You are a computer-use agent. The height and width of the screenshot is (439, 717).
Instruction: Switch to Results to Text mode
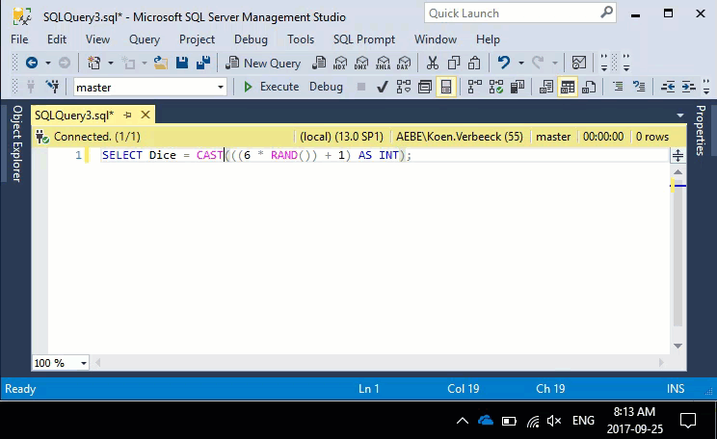pyautogui.click(x=546, y=87)
